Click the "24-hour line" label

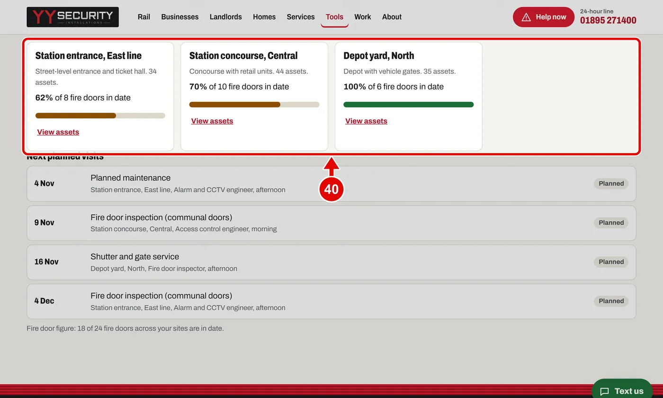coord(597,11)
